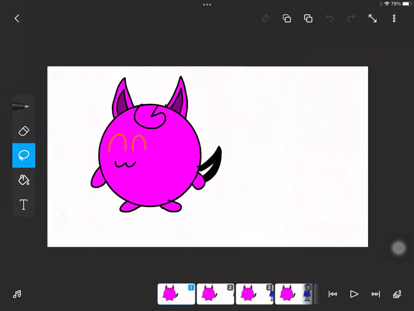Play the animation
Image resolution: width=414 pixels, height=311 pixels.
pos(354,294)
